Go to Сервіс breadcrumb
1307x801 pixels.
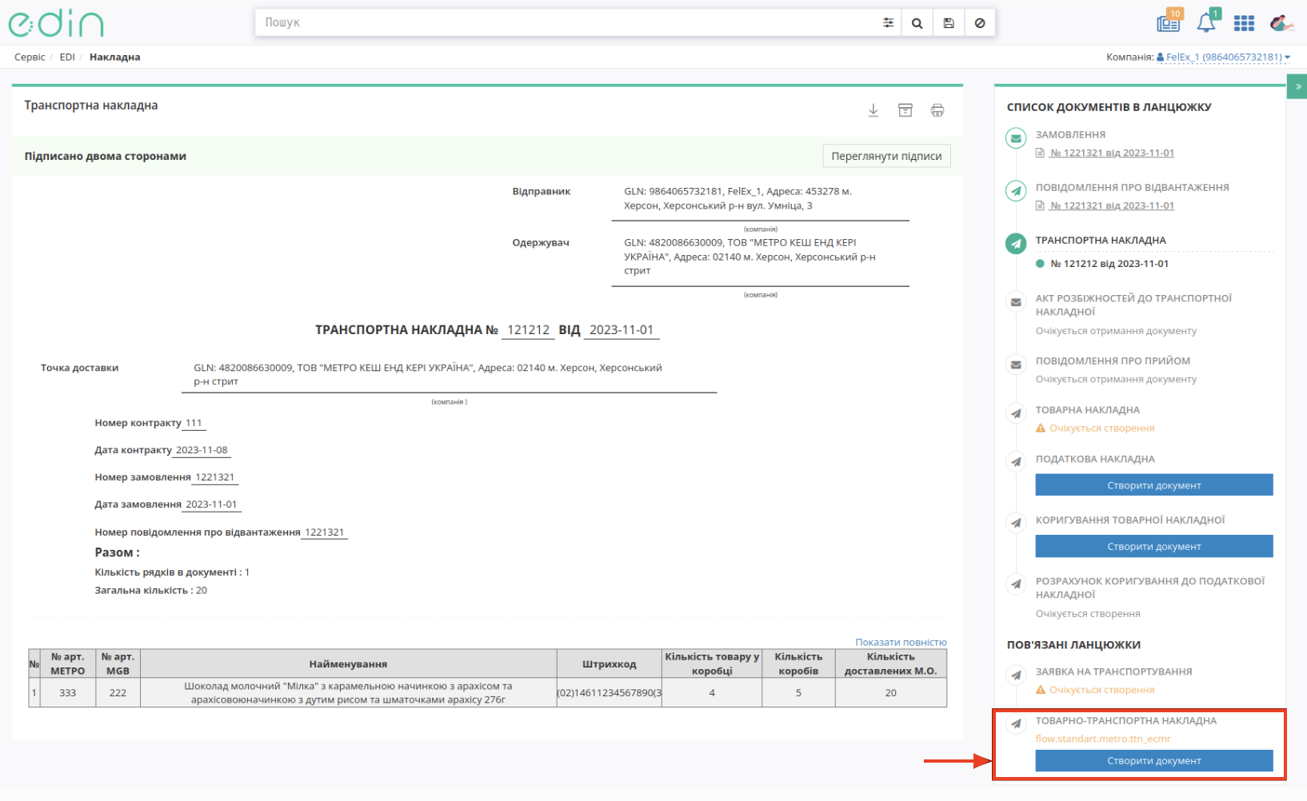click(30, 57)
